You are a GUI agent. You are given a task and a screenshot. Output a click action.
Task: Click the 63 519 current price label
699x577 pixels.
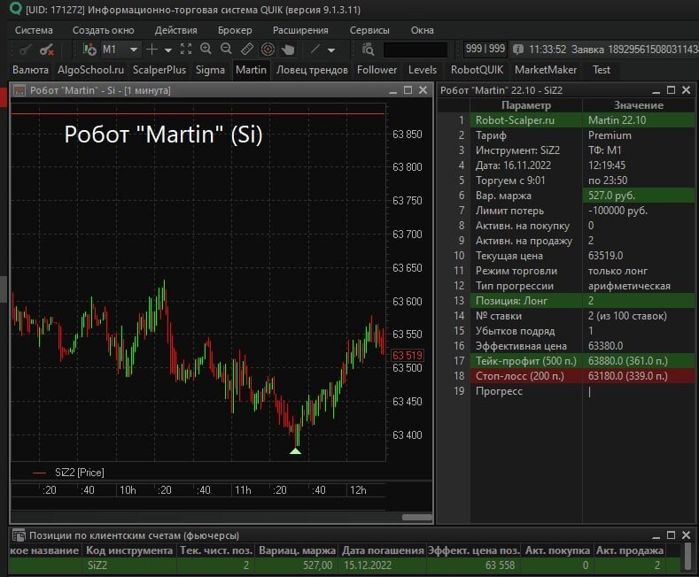(x=408, y=355)
